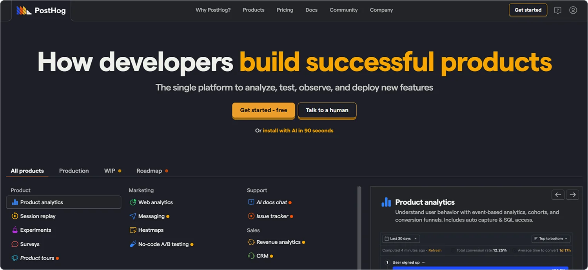The height and width of the screenshot is (270, 588).
Task: Follow the install with AI in 90 seconds link
Action: [x=298, y=131]
